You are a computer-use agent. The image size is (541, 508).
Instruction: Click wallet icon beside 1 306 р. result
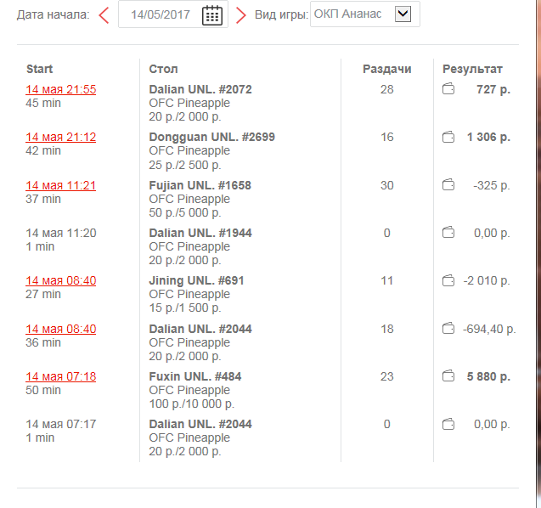[448, 137]
